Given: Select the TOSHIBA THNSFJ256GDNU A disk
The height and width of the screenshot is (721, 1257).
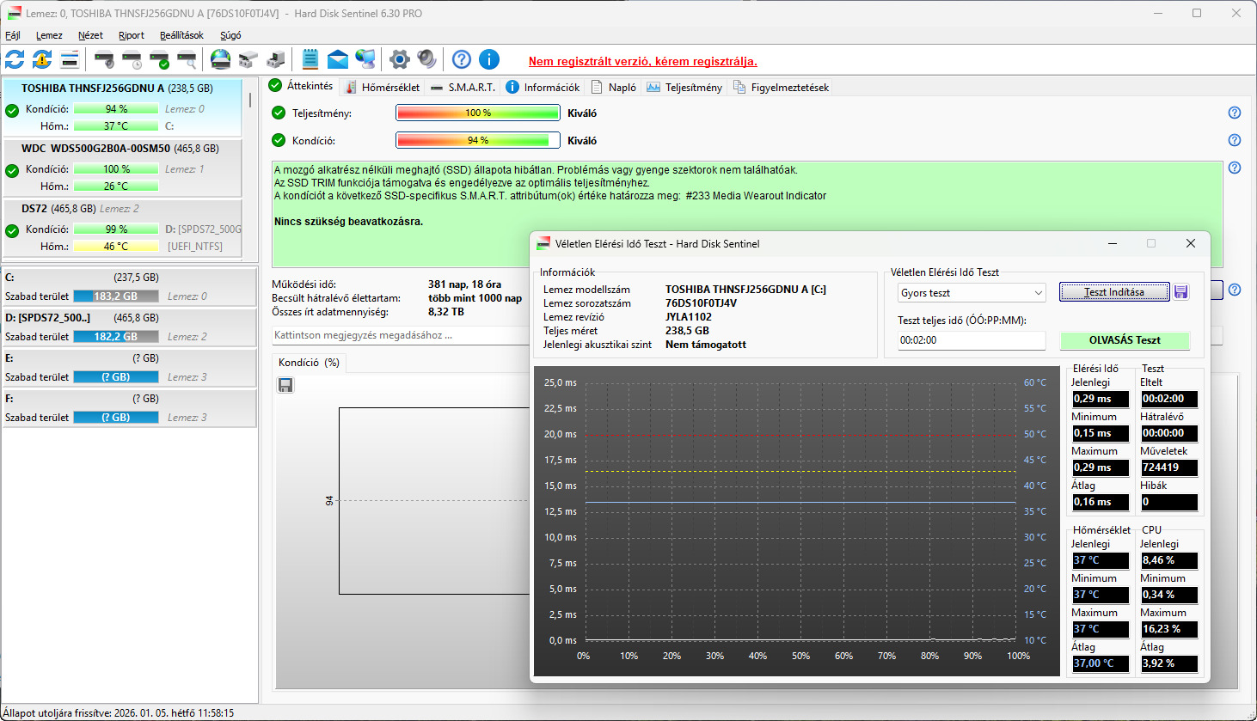Looking at the screenshot, I should click(x=123, y=107).
